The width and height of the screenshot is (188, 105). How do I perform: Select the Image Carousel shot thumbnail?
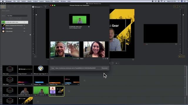pos(25,70)
